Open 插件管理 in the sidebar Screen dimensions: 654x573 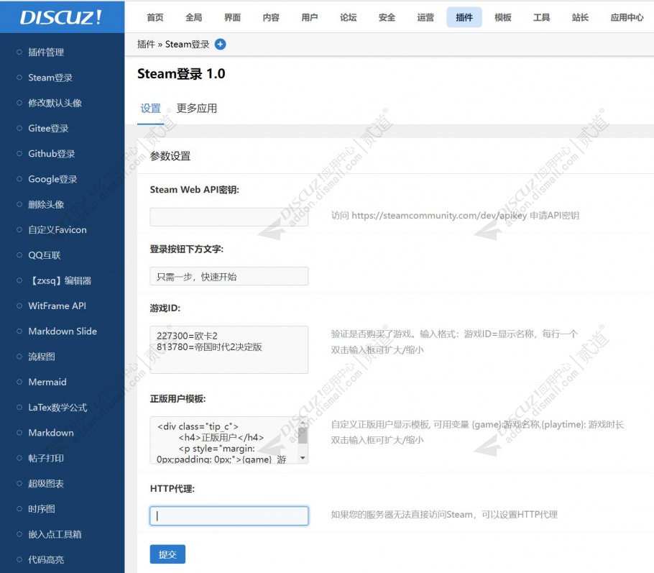click(46, 52)
